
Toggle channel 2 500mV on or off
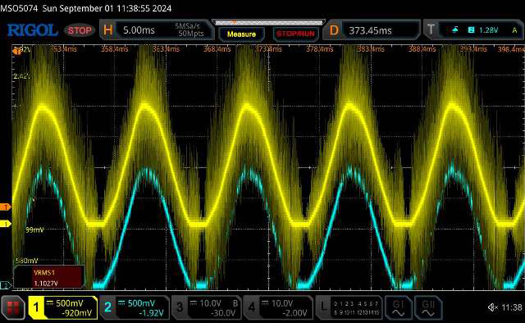135,307
